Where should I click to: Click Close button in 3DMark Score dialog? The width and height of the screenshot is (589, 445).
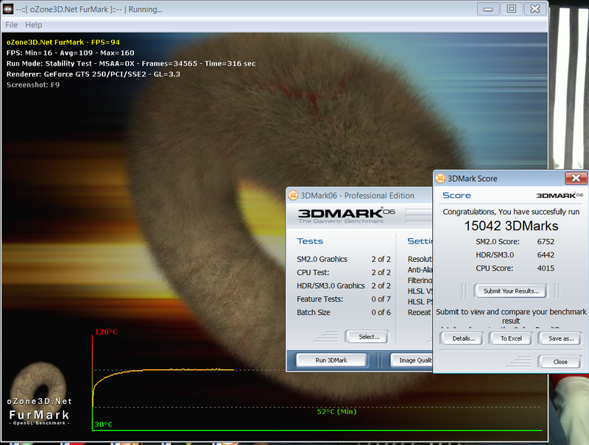click(560, 362)
